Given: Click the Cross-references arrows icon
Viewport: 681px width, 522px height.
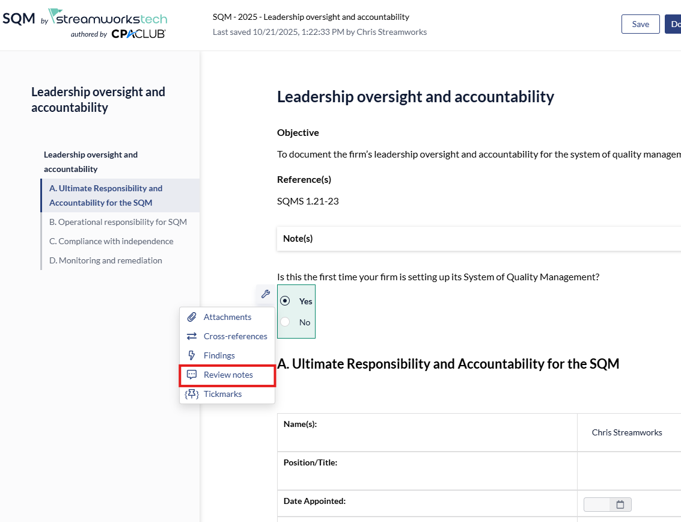Looking at the screenshot, I should tap(192, 336).
